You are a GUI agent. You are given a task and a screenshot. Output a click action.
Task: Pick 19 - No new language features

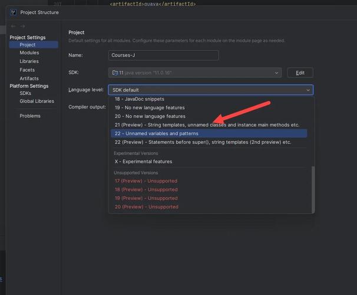pos(150,108)
